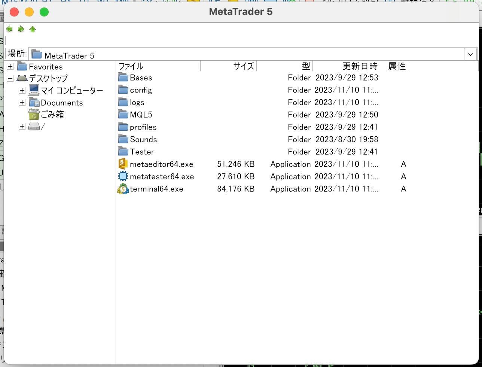Click the terminal64.exe application icon
The image size is (482, 367).
(123, 189)
